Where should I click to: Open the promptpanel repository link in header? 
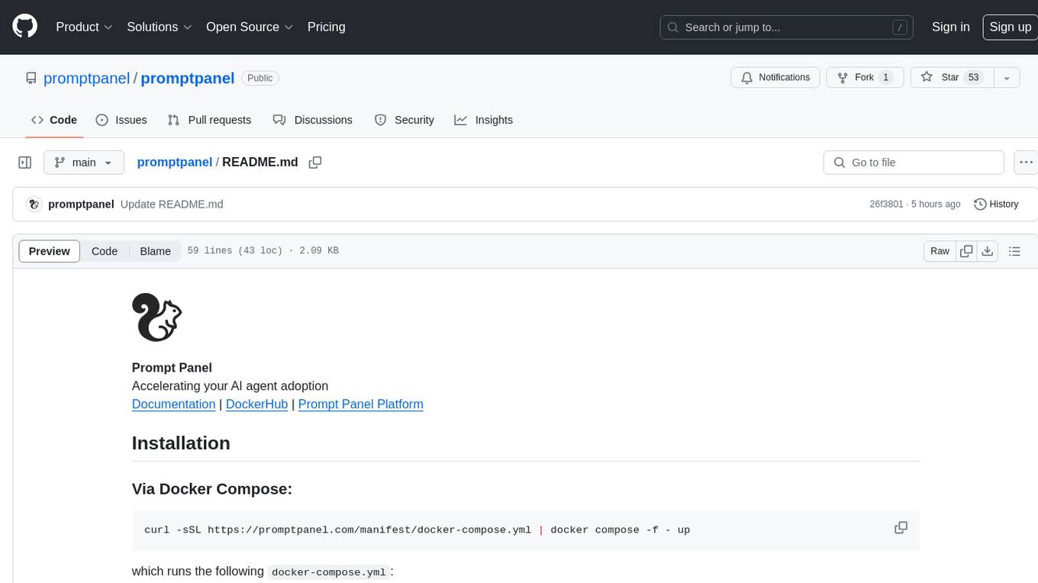point(187,78)
